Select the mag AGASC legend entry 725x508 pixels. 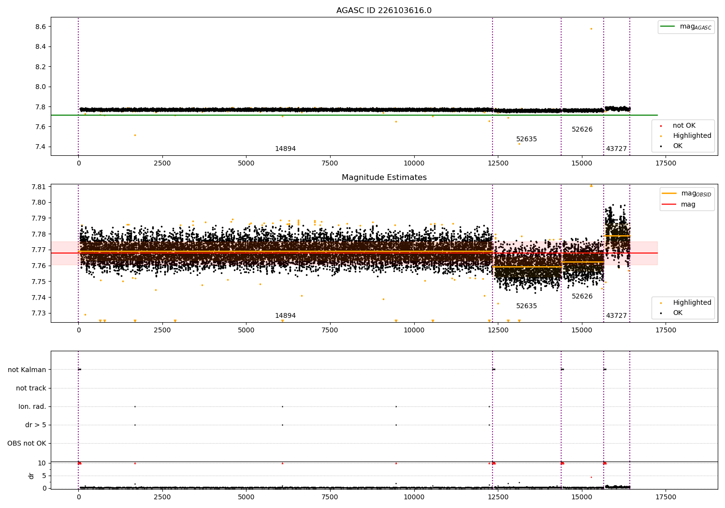coord(686,27)
